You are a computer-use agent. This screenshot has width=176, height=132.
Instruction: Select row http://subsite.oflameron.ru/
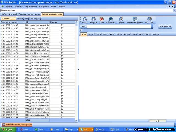(x=37, y=84)
